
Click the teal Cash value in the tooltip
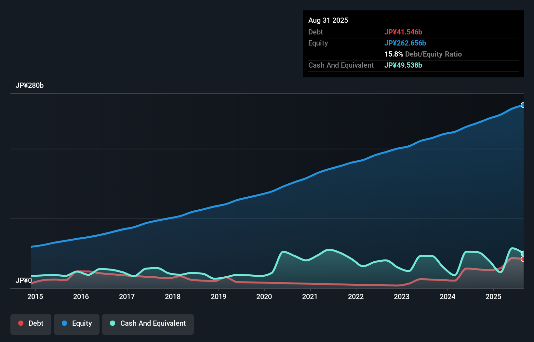pos(403,65)
